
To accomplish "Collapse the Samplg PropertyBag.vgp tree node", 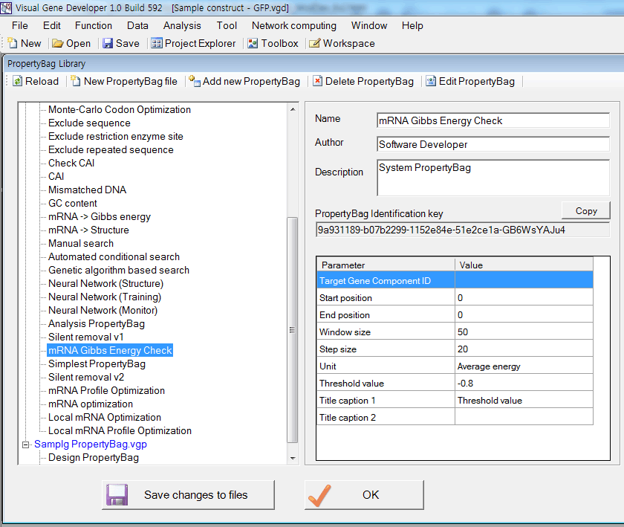I will [x=26, y=444].
